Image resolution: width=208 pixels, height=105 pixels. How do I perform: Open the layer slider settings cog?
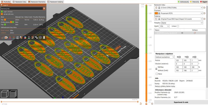152,104
